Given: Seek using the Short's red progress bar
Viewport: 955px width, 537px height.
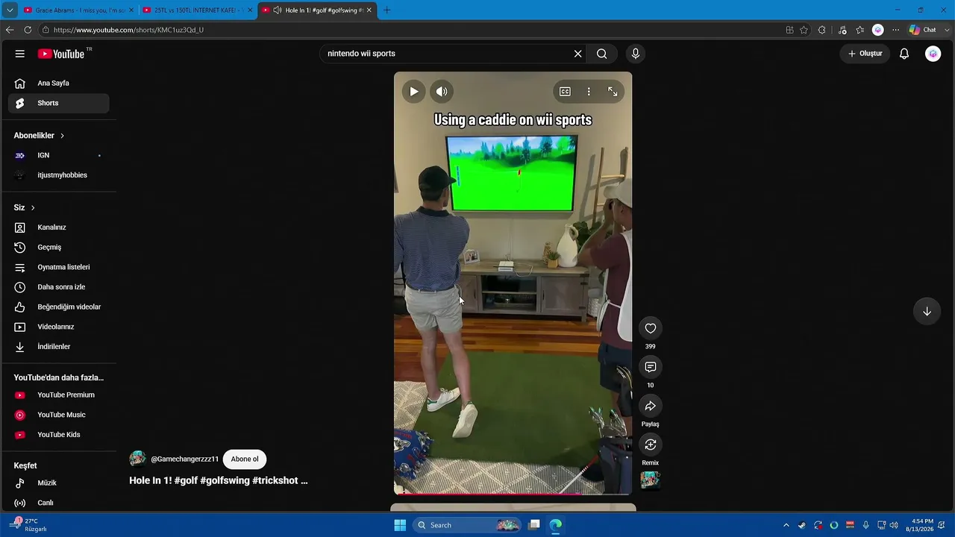Looking at the screenshot, I should [513, 494].
